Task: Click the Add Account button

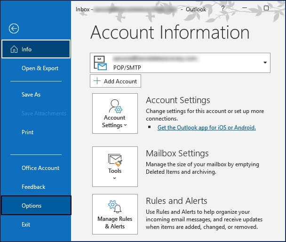Action: [x=115, y=81]
